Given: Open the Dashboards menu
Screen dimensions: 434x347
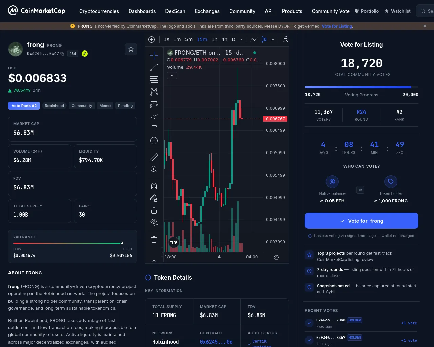Looking at the screenshot, I should (142, 11).
